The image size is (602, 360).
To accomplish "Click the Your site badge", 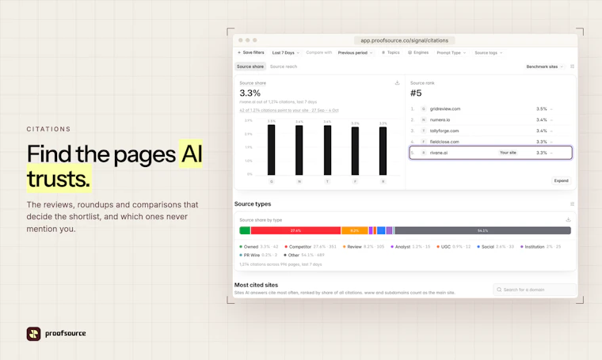I will click(x=508, y=153).
